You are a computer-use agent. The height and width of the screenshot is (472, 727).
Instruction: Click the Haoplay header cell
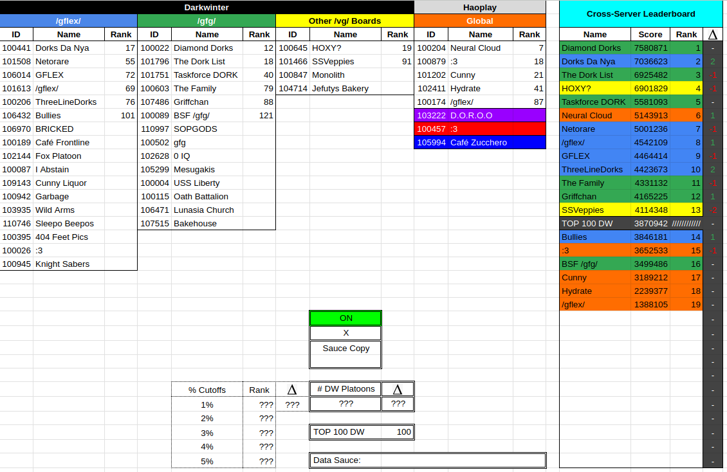pyautogui.click(x=480, y=8)
